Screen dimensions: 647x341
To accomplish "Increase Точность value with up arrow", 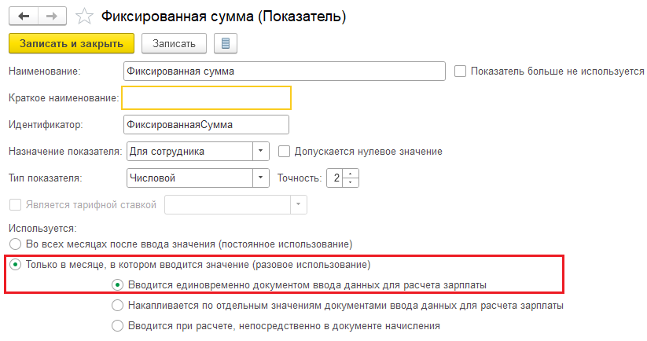I will (x=351, y=174).
